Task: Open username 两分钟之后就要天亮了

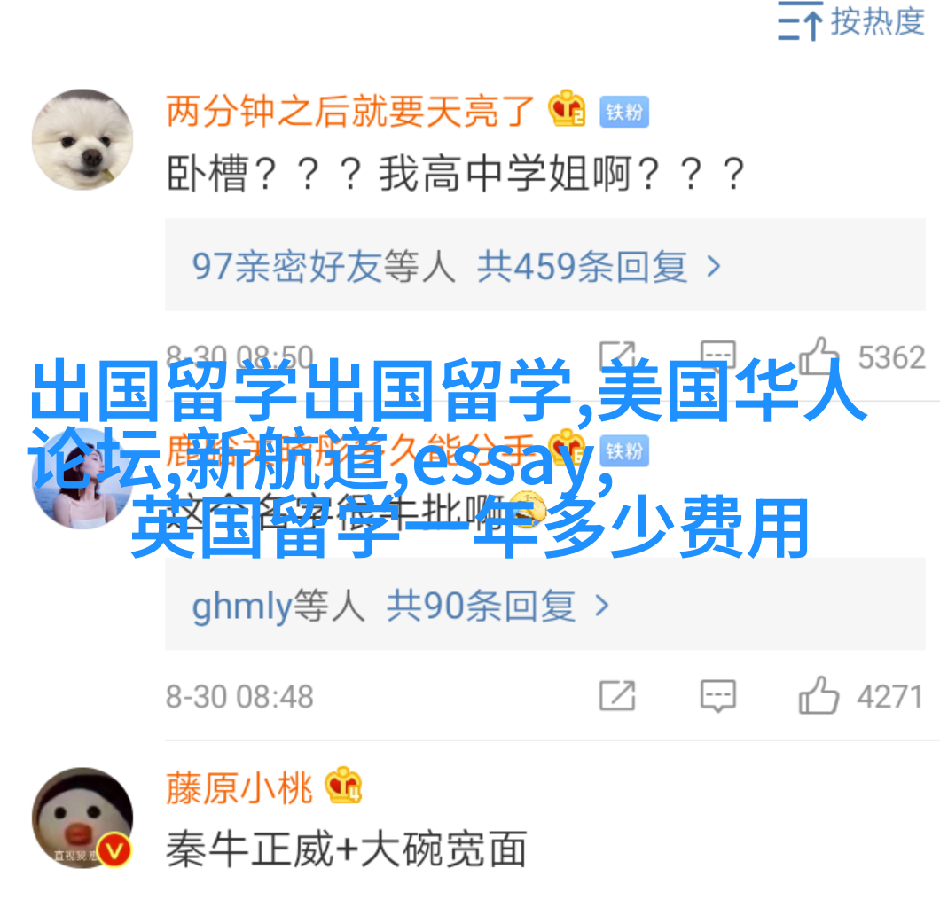Action: point(350,112)
